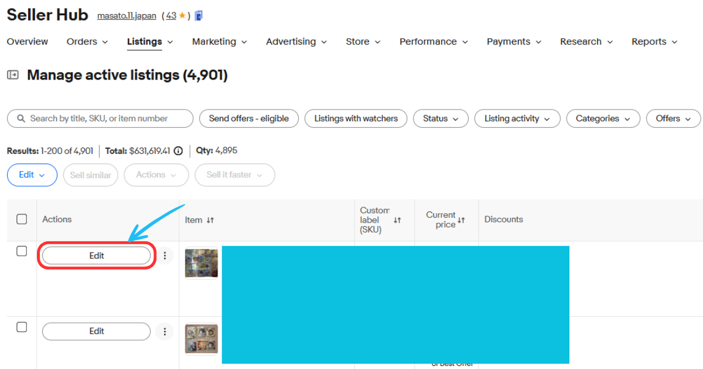
Task: Sort by Custom label (SKU) arrows
Action: [x=397, y=220]
